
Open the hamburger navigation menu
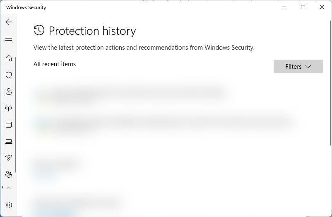click(x=9, y=39)
